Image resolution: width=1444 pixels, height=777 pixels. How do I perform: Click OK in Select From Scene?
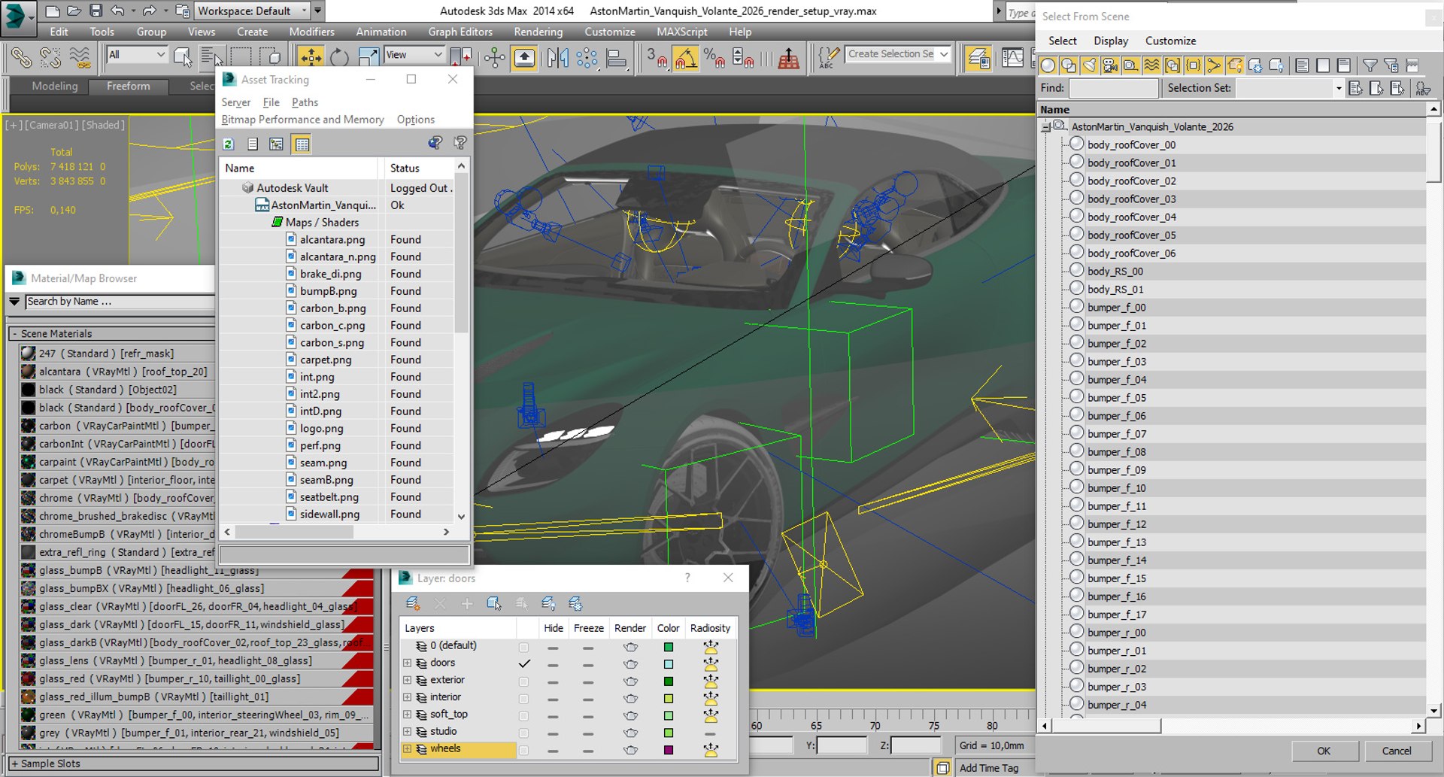tap(1324, 751)
